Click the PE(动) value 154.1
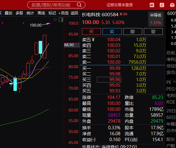The width and height of the screenshot is (176, 148). click(158, 140)
